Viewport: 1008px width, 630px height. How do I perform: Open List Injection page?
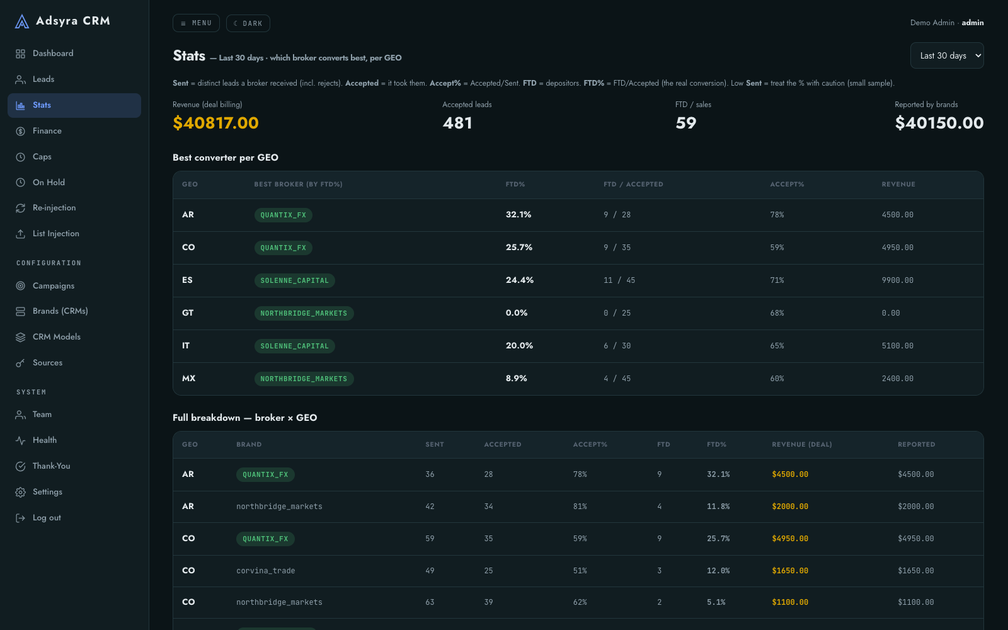coord(74,234)
